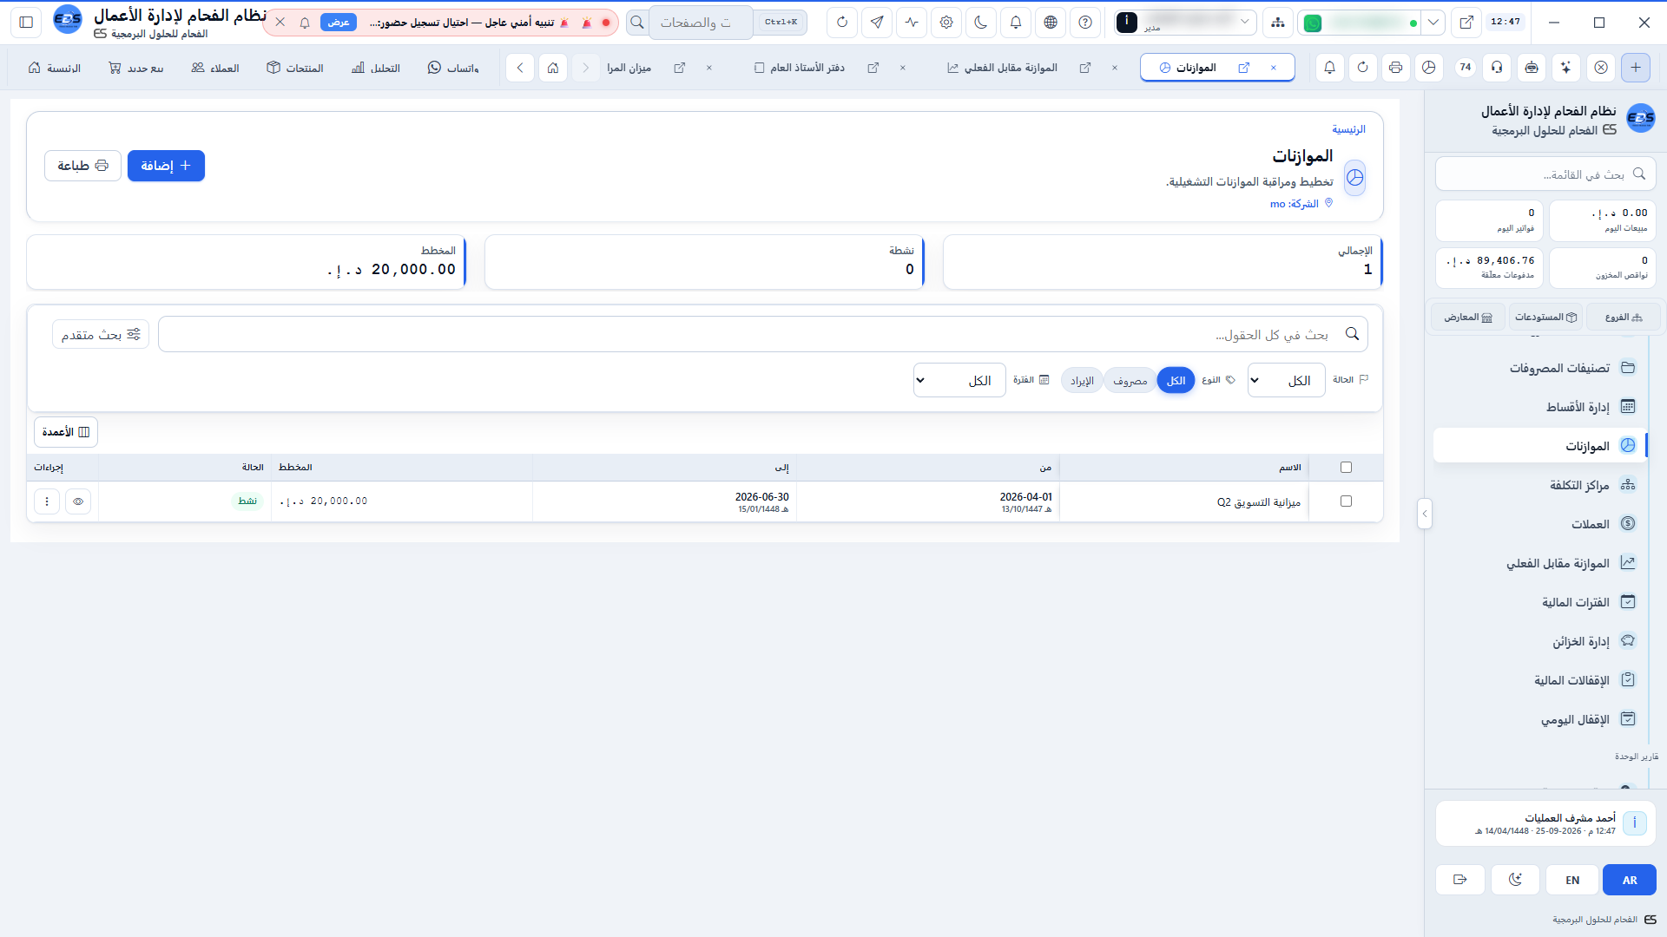Click the send paper-plane icon

(x=877, y=23)
